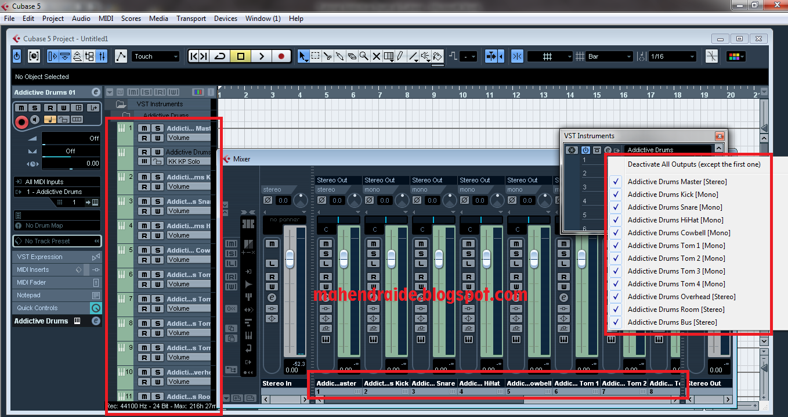Image resolution: width=788 pixels, height=417 pixels.
Task: Open the File menu
Action: (x=9, y=19)
